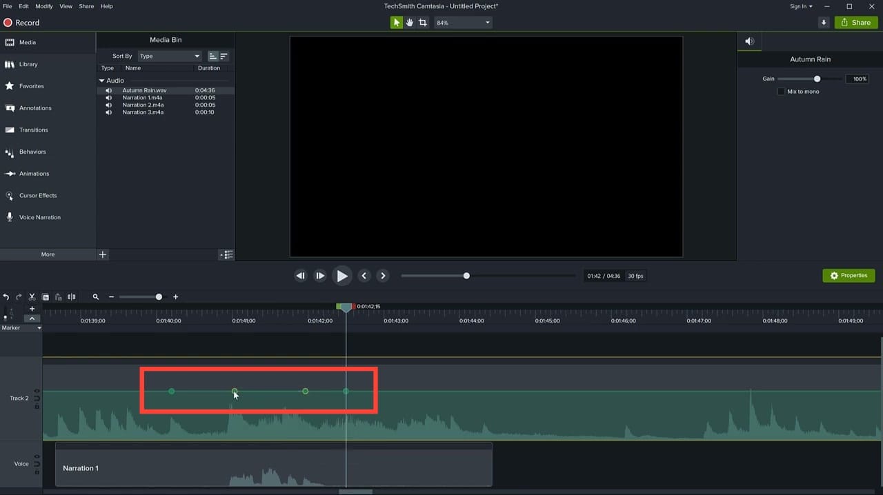Open the Voice Narration panel
Screen dimensions: 883x495
click(x=39, y=217)
